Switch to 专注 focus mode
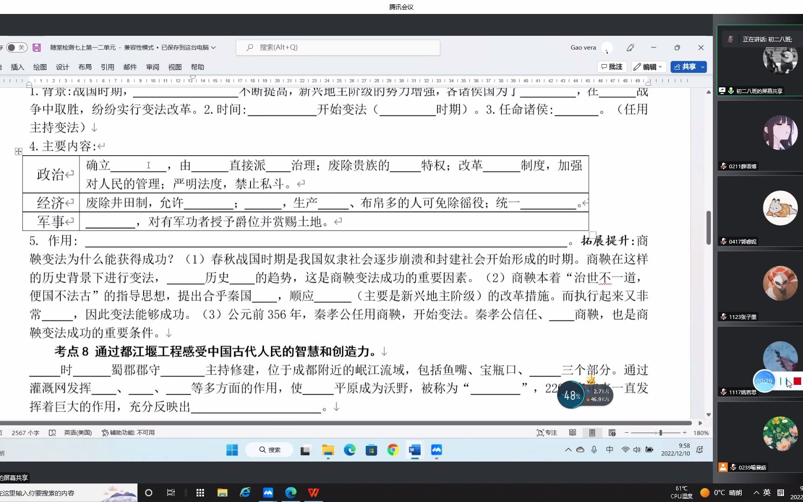Image resolution: width=803 pixels, height=502 pixels. [547, 433]
